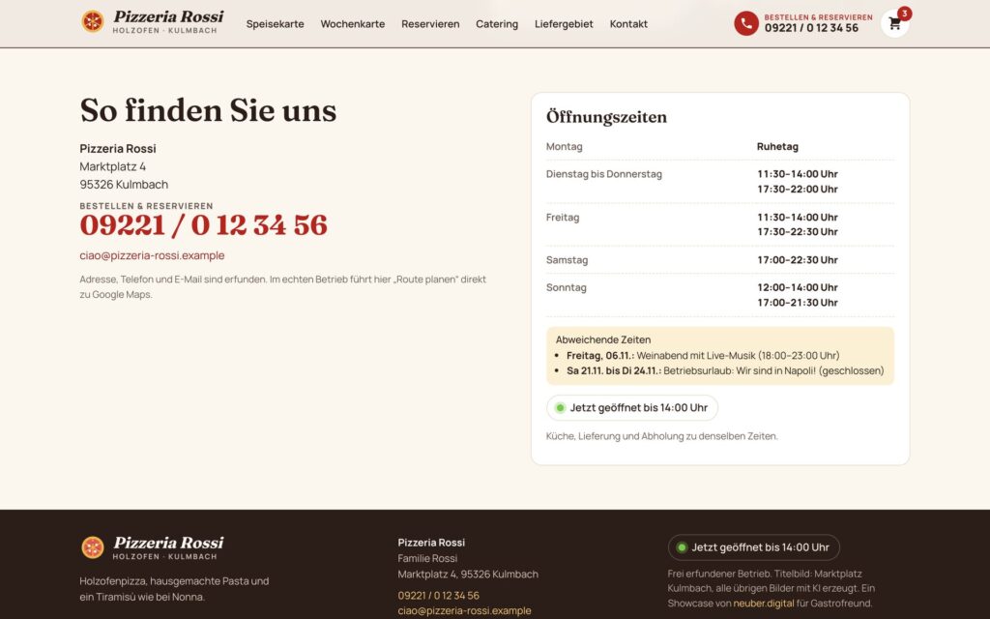Click the pizza logo icon in header
Image resolution: width=990 pixels, height=619 pixels.
pos(93,21)
